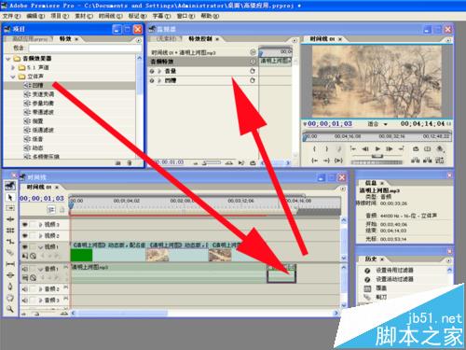The height and width of the screenshot is (350, 466).
Task: Select the Slide tool
Action: [10, 275]
